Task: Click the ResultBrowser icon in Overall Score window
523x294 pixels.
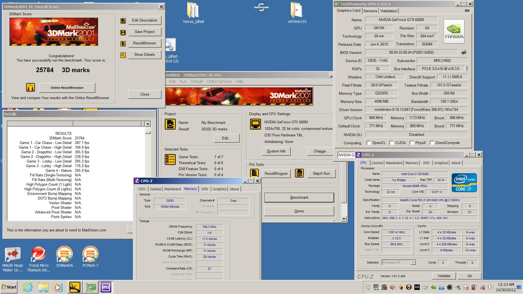Action: (x=123, y=44)
